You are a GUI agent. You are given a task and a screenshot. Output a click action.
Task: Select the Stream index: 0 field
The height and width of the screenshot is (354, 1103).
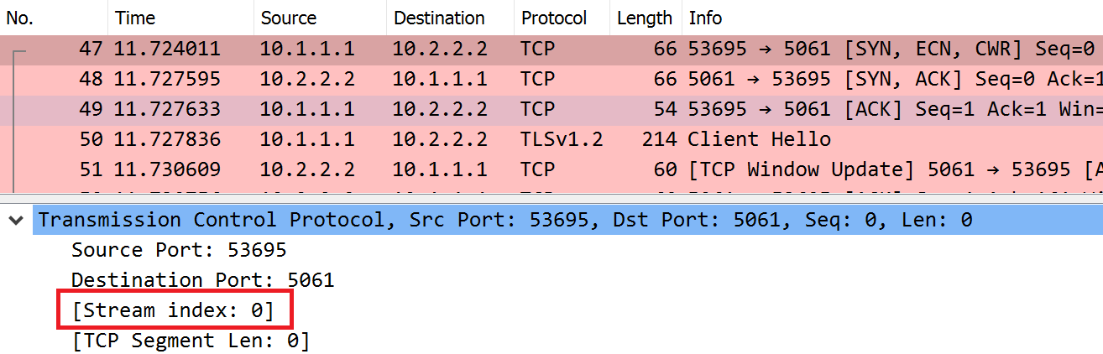pyautogui.click(x=173, y=310)
